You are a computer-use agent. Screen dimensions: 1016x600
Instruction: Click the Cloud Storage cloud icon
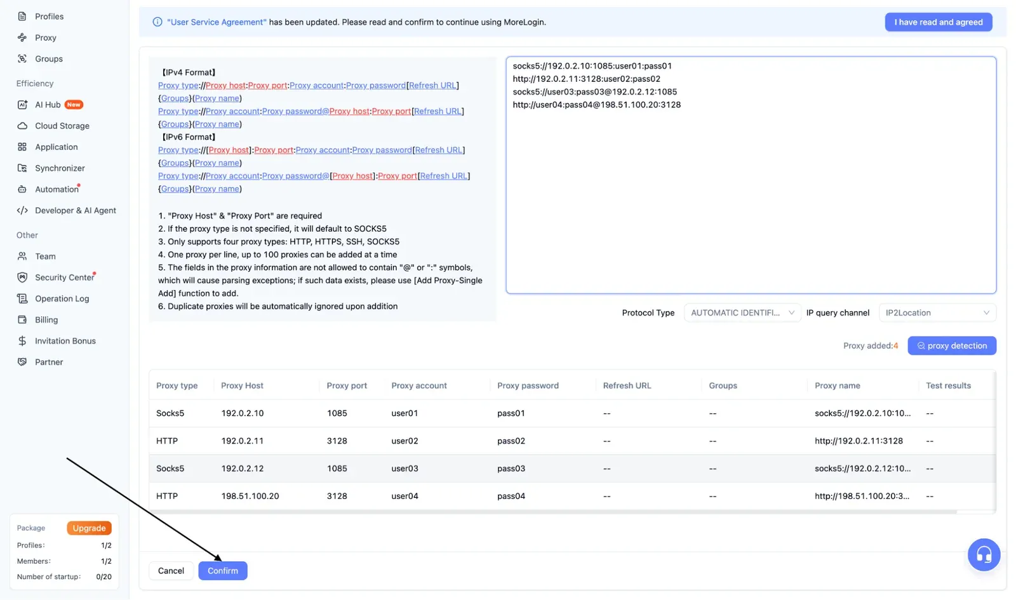click(22, 126)
